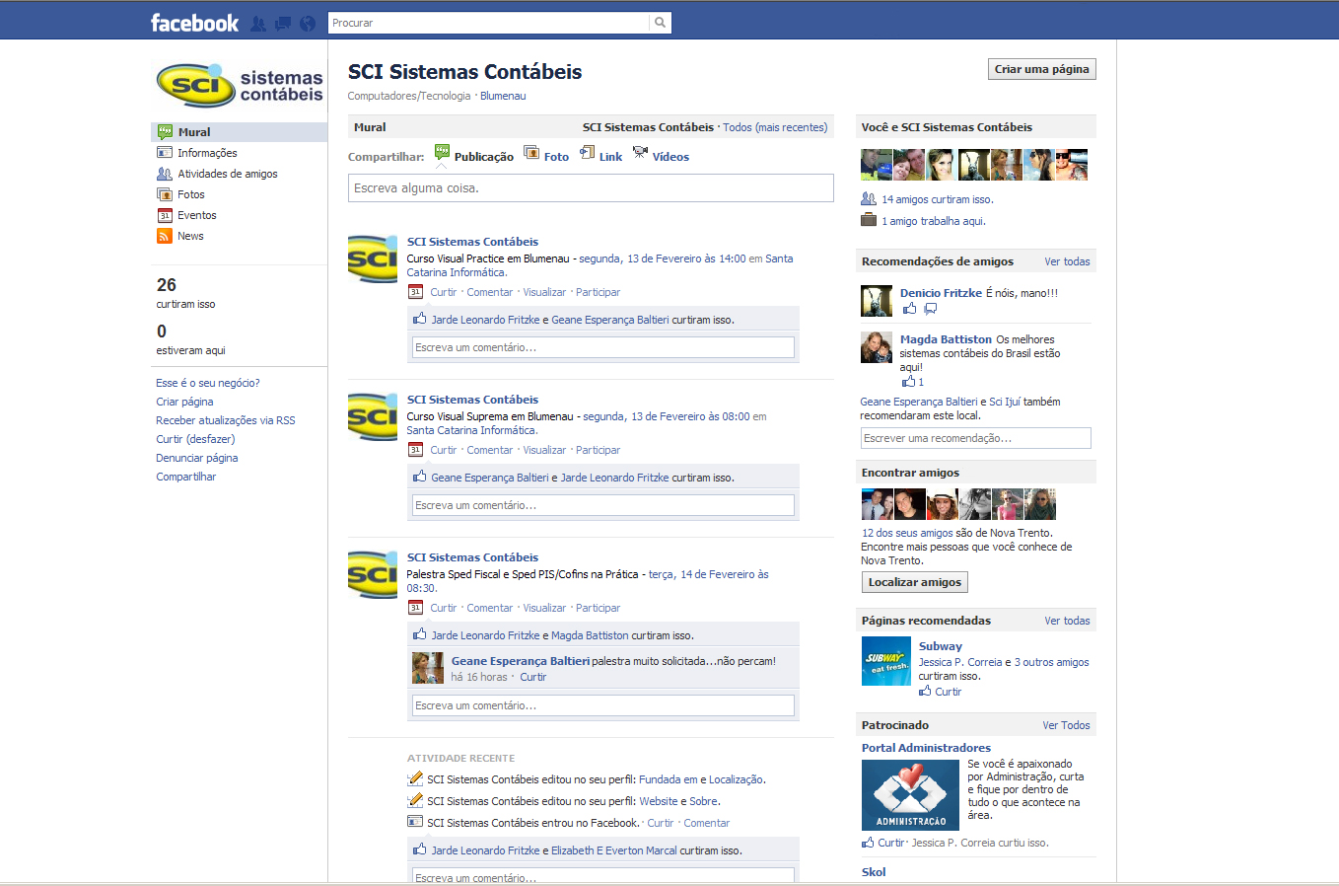Open the messages icon in the header

(282, 21)
